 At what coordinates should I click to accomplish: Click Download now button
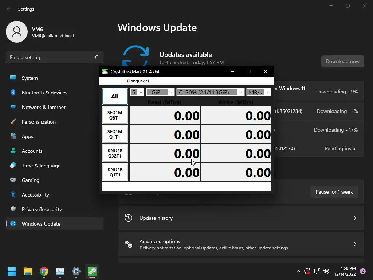[342, 61]
